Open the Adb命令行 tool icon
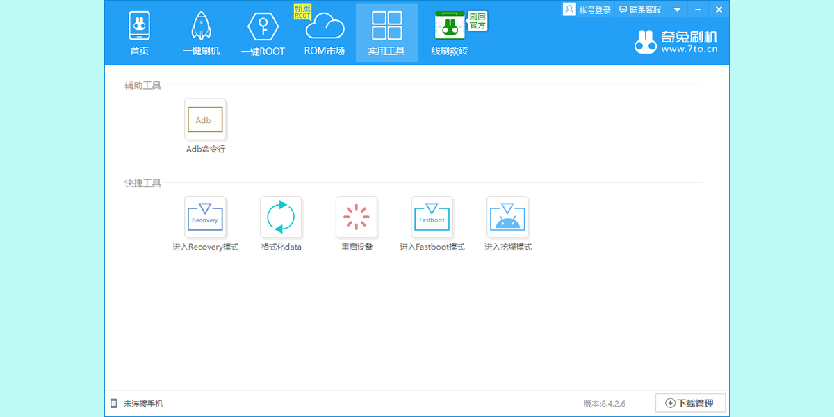The width and height of the screenshot is (834, 417). [x=205, y=120]
